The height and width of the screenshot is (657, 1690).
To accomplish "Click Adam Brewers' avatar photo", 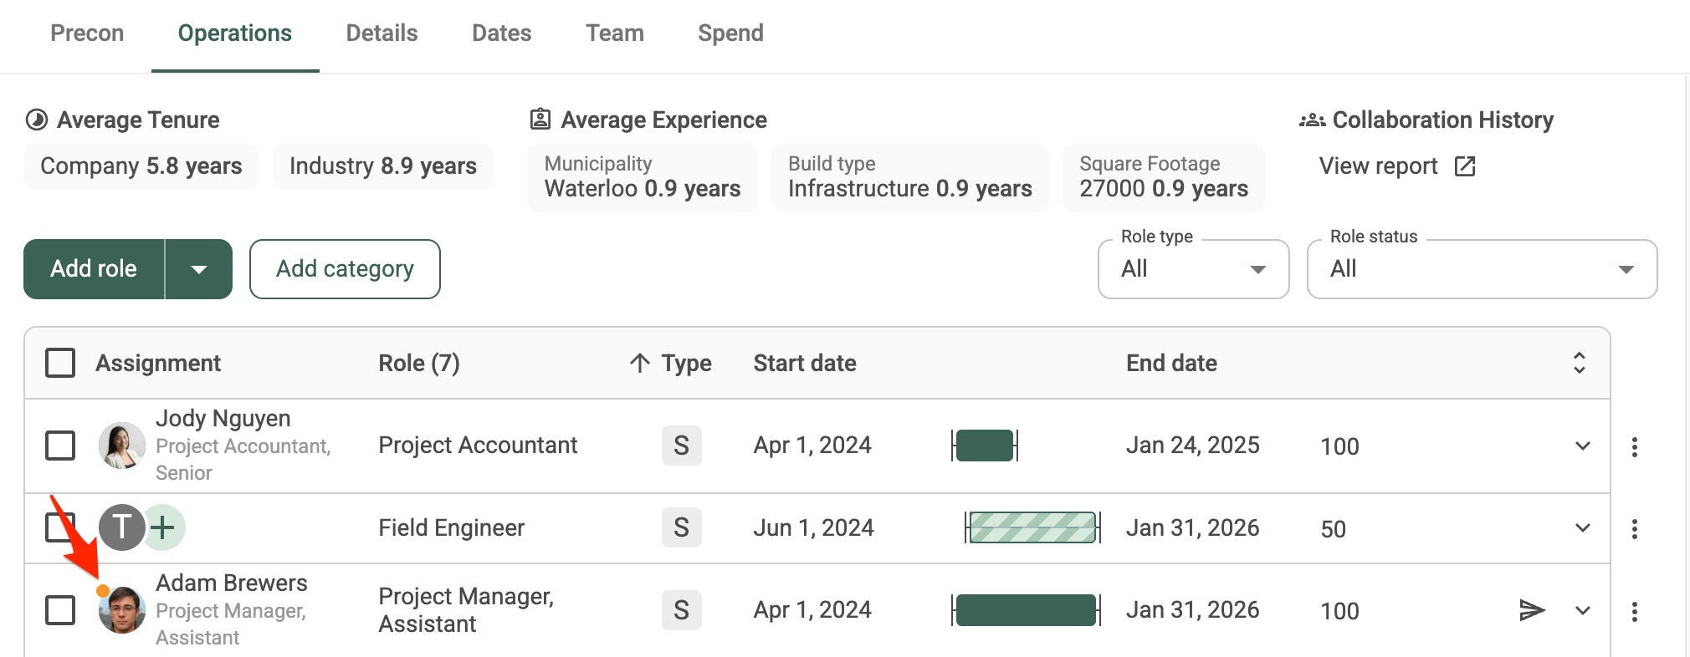I will pyautogui.click(x=122, y=610).
